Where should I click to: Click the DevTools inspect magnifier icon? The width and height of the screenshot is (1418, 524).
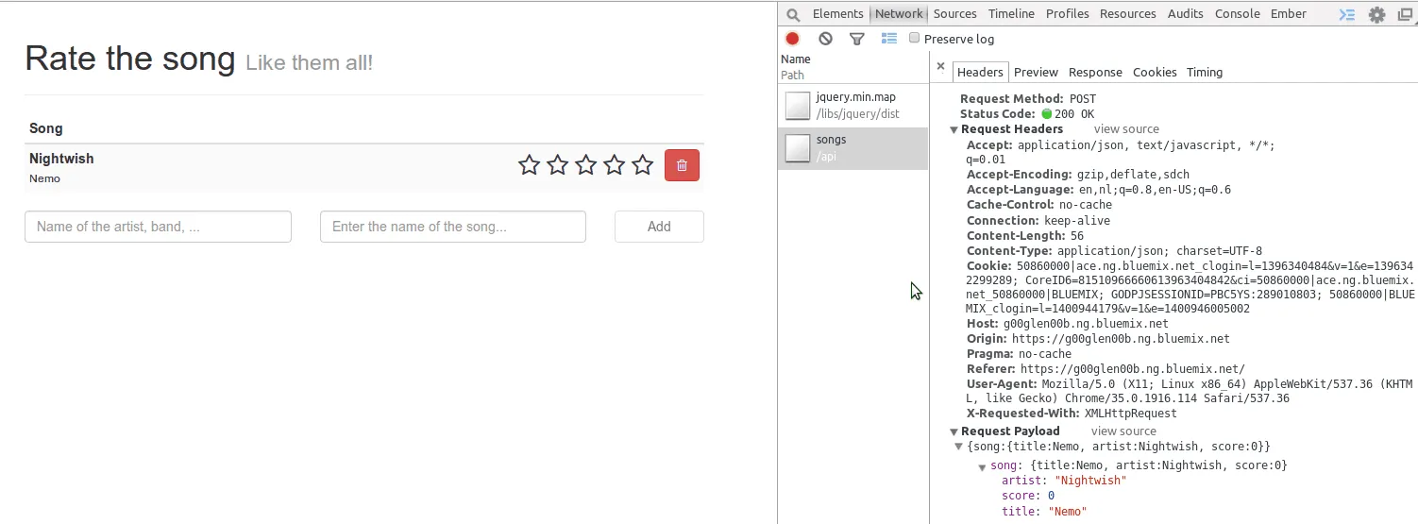(793, 14)
